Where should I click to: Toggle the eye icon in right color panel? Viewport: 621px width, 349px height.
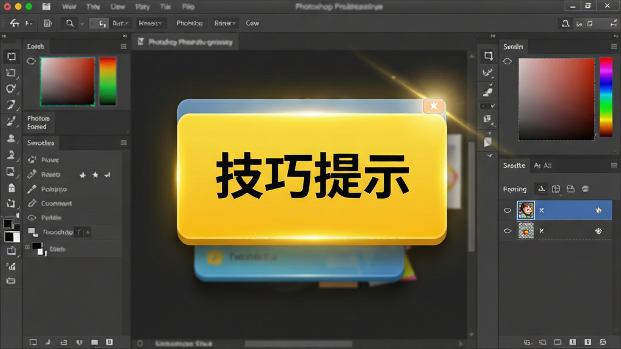[508, 61]
